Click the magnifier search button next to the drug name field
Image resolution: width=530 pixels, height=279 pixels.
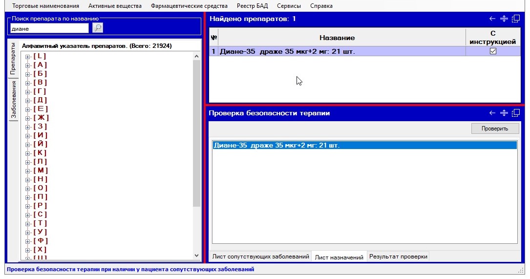pos(98,28)
